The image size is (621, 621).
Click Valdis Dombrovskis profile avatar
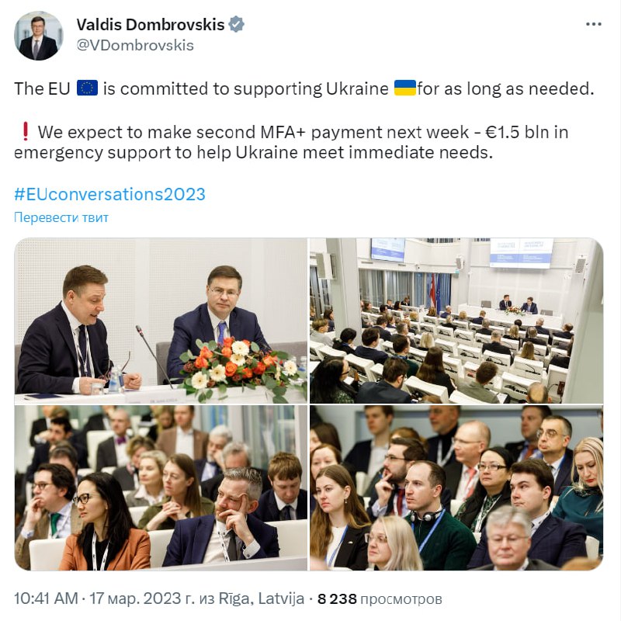pyautogui.click(x=38, y=36)
